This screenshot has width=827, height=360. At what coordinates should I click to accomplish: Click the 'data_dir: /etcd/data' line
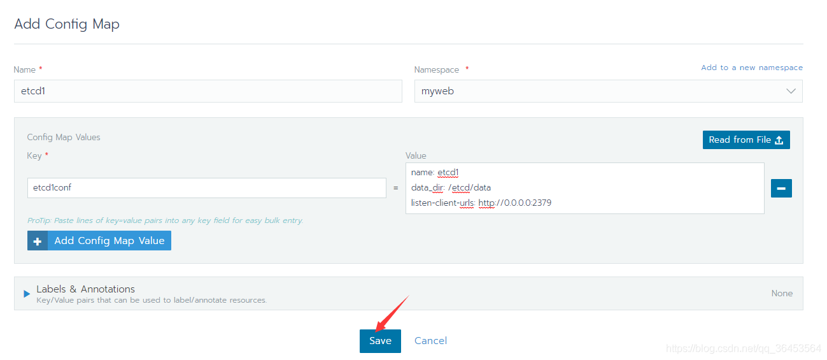pyautogui.click(x=451, y=187)
